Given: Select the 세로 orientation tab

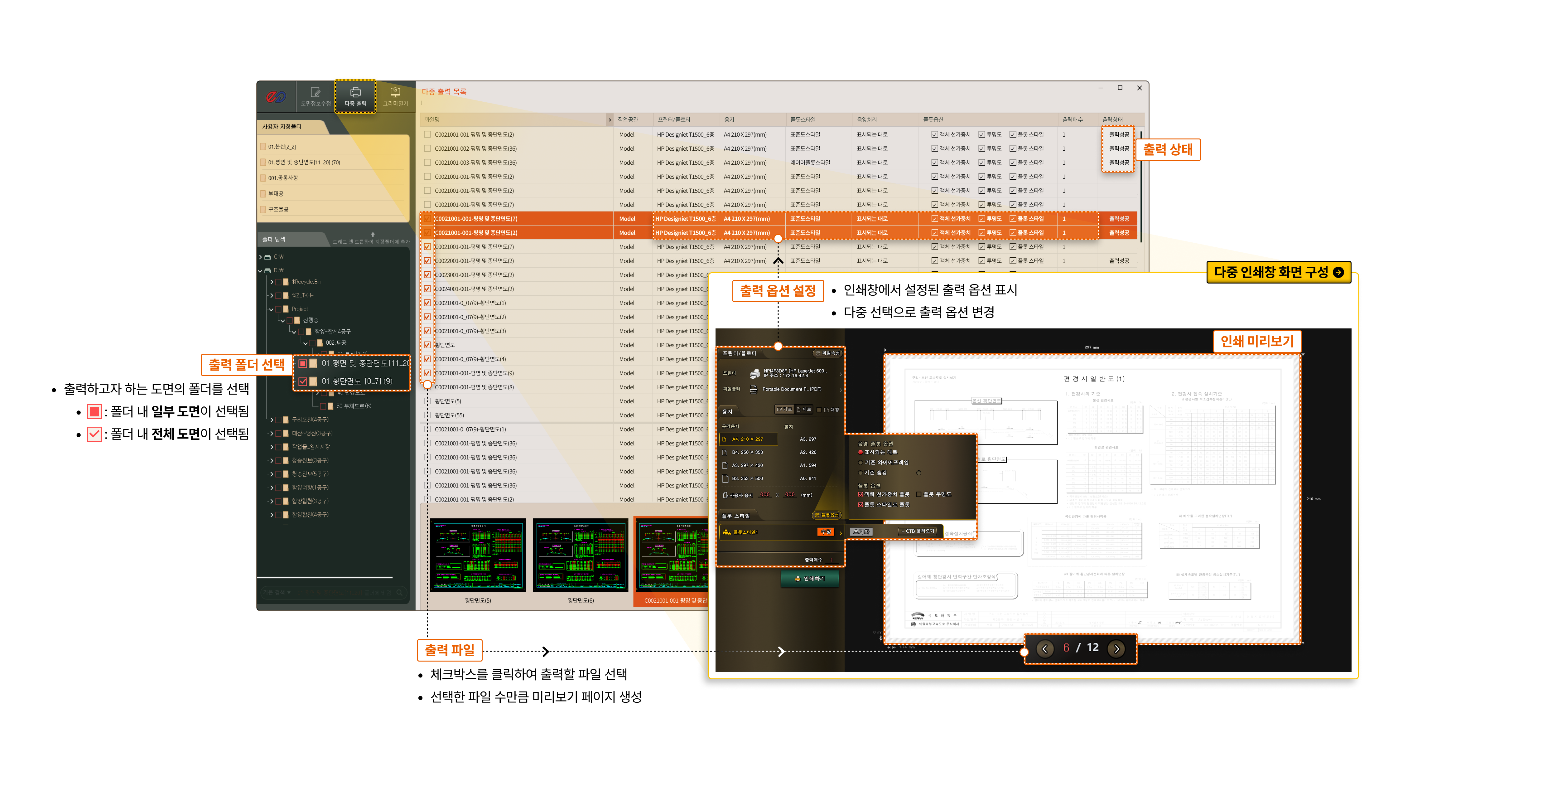Looking at the screenshot, I should (x=803, y=409).
